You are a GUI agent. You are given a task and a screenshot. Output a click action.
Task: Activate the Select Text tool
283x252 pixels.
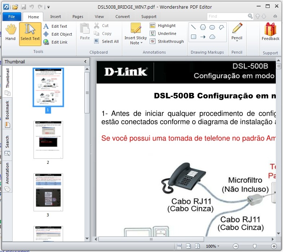(x=30, y=34)
